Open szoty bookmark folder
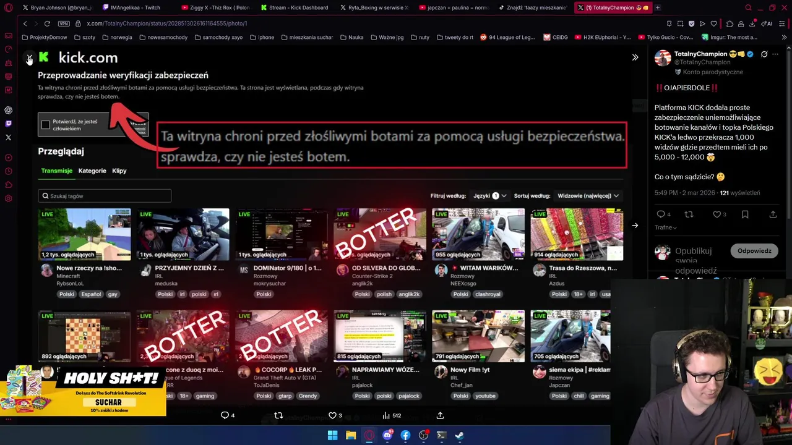Viewport: 792px width, 445px height. pyautogui.click(x=84, y=37)
